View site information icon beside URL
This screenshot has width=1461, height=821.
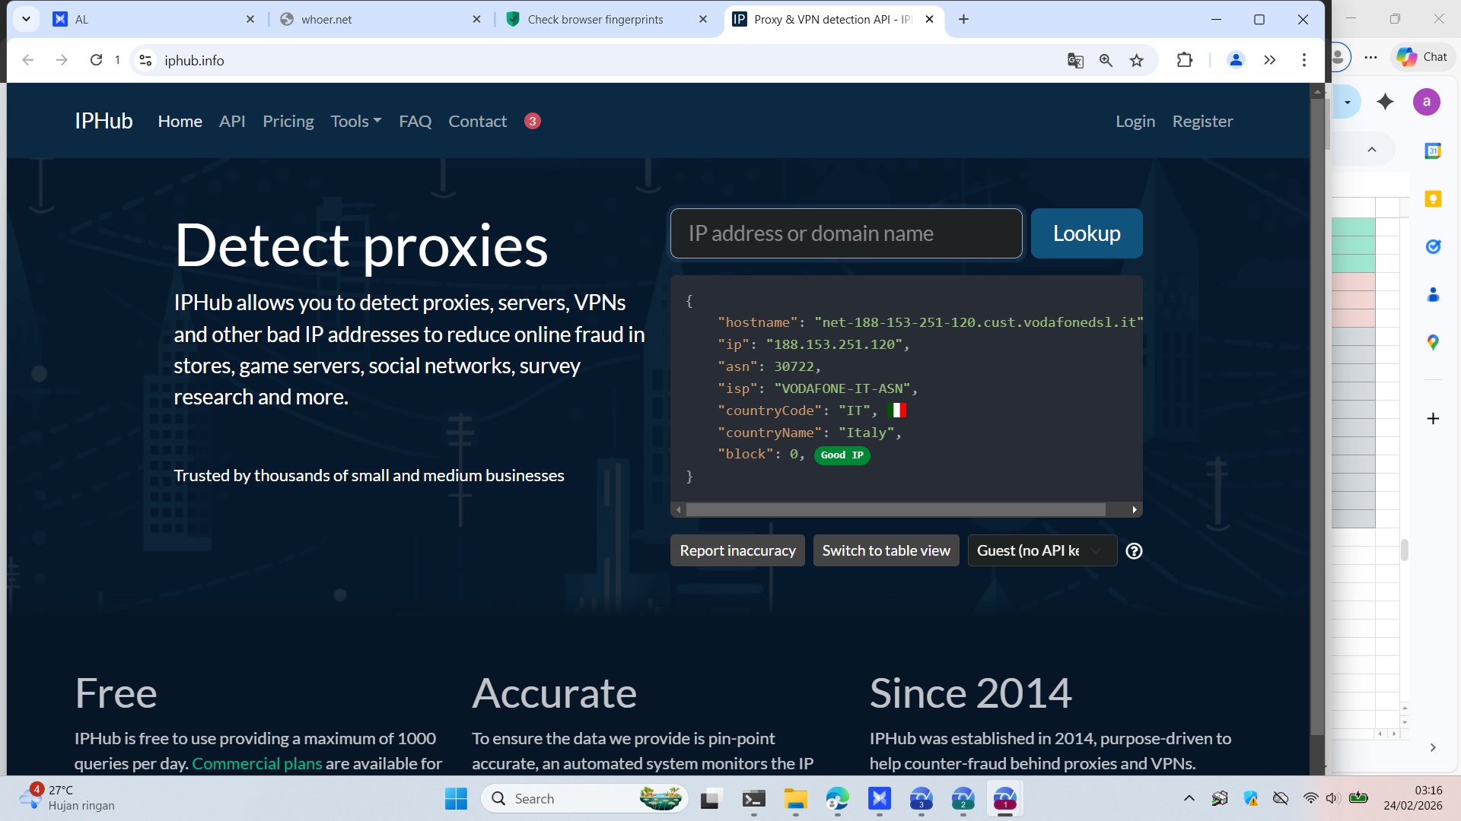pos(146,60)
